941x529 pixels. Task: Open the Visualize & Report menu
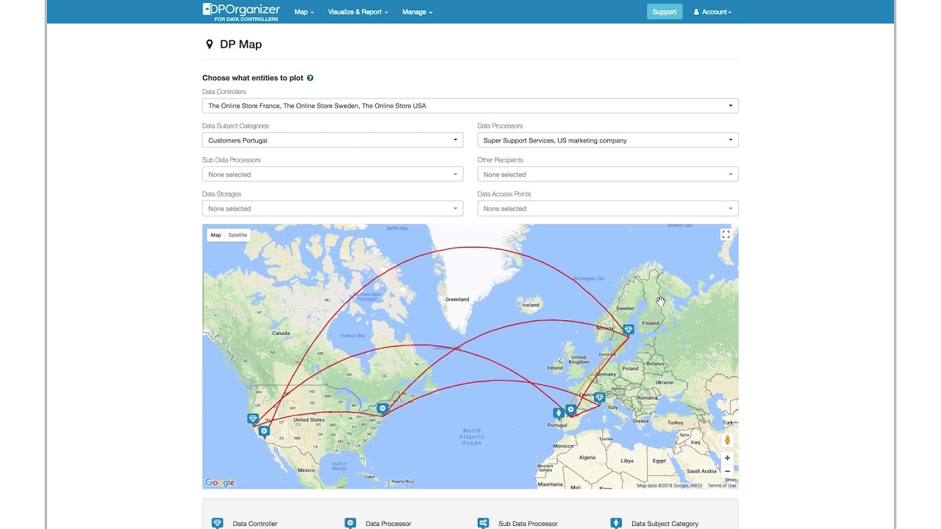(x=358, y=12)
